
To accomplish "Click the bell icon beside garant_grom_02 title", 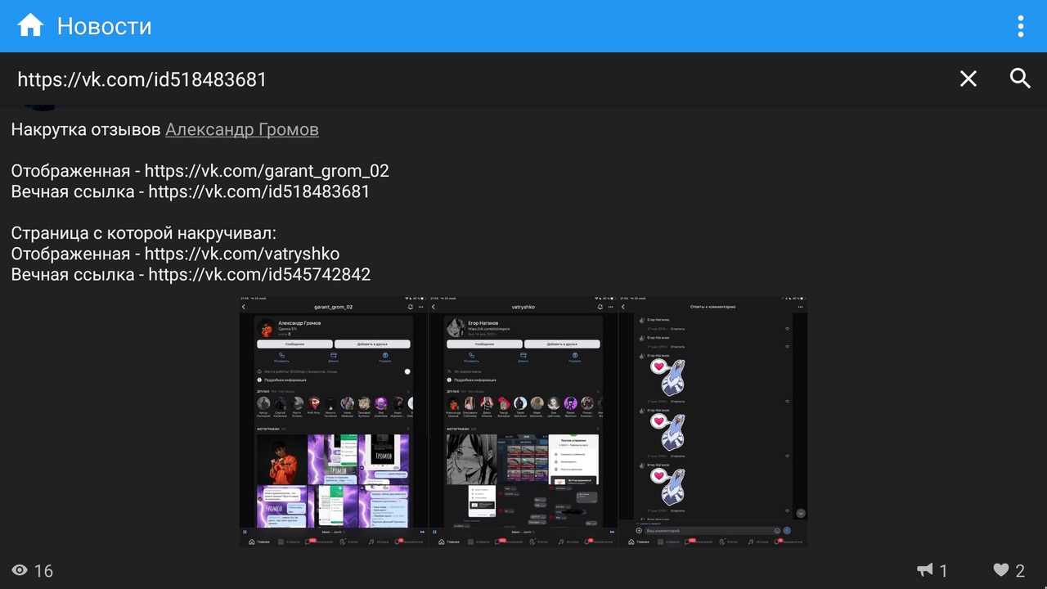I will click(410, 307).
